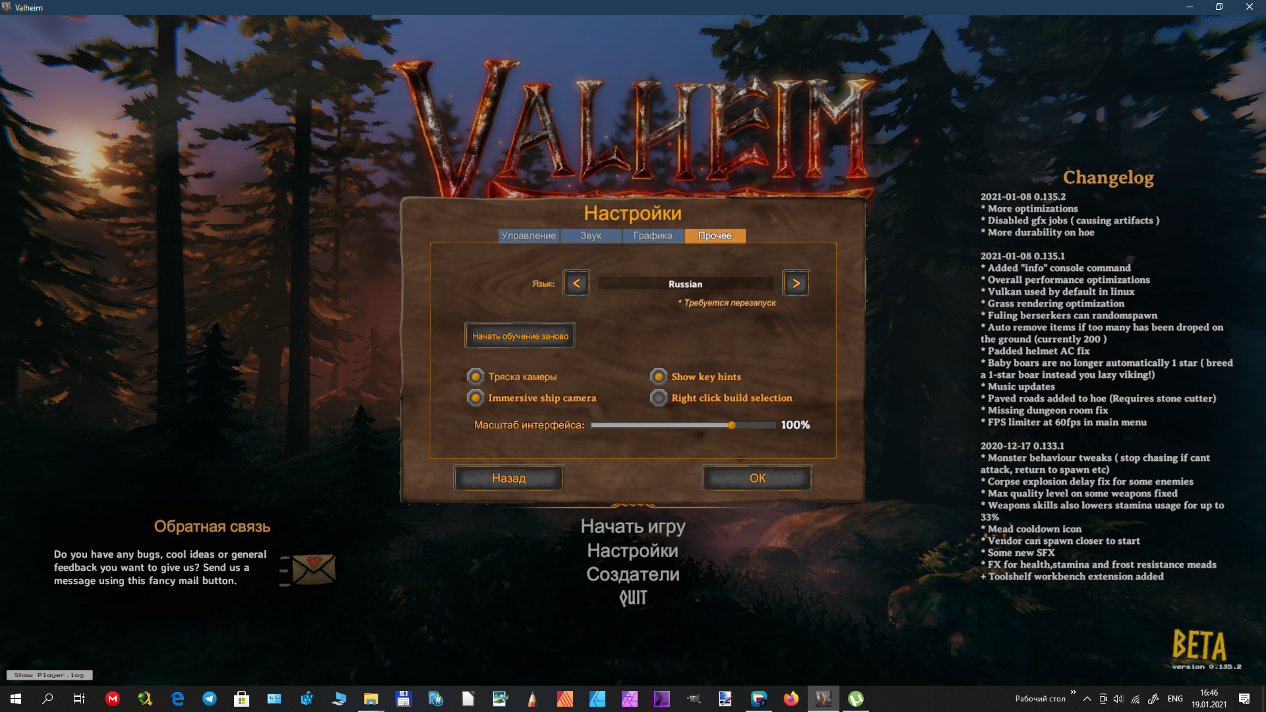Toggle the Immersive ship camera option

(x=475, y=398)
